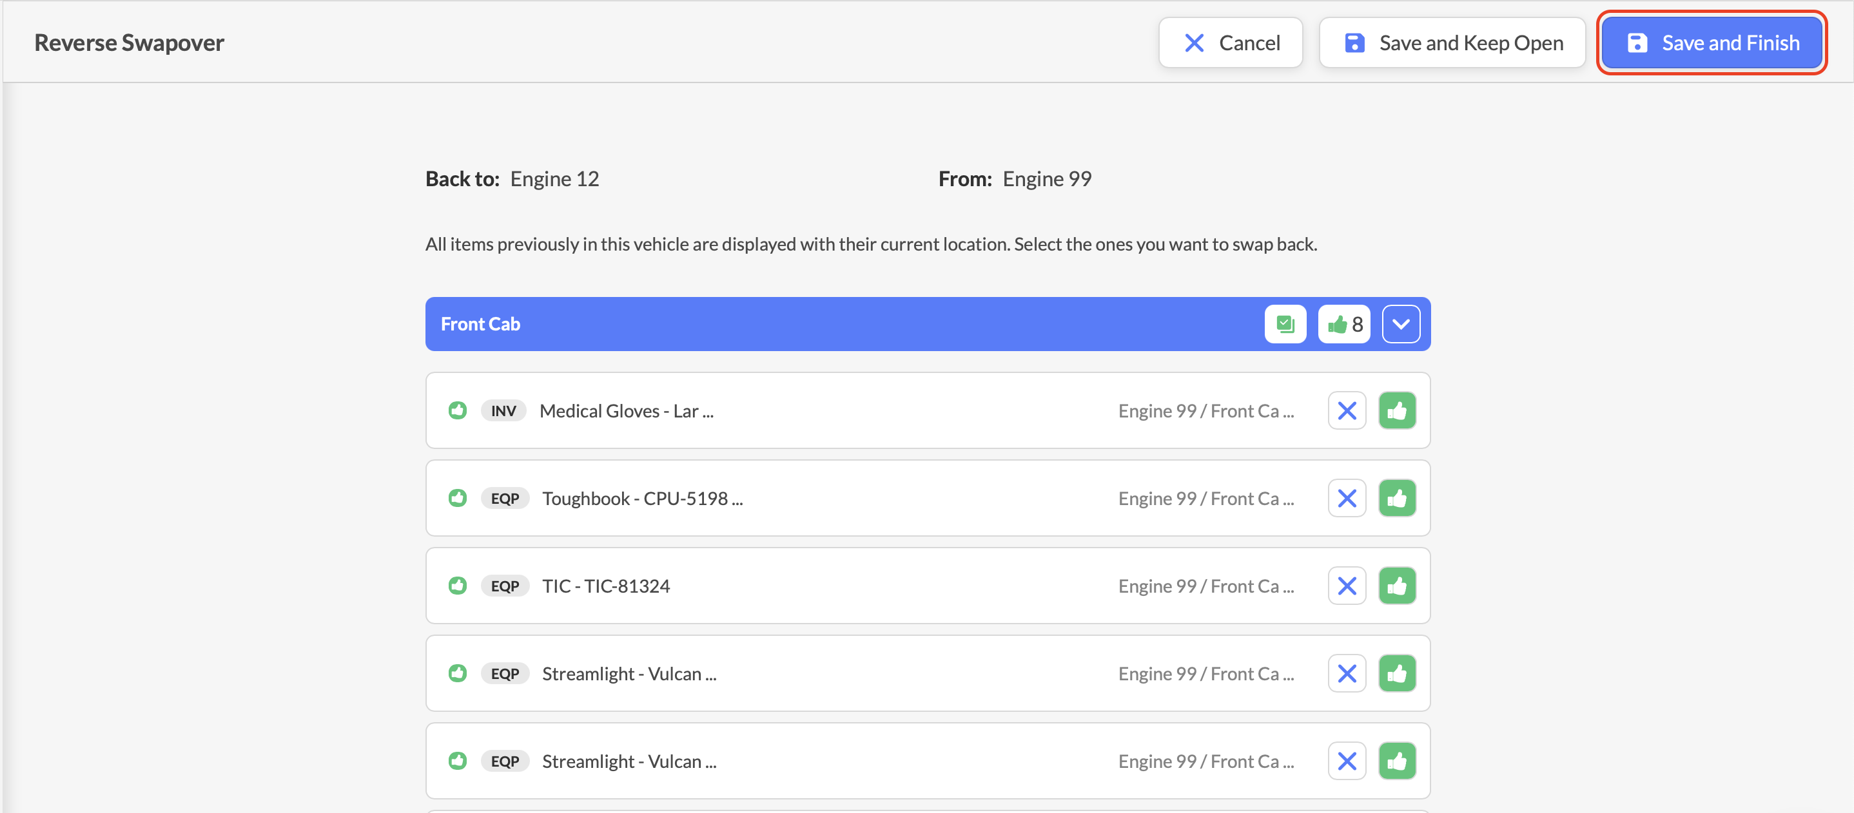Collapse the Front Cab section chevron

1401,324
